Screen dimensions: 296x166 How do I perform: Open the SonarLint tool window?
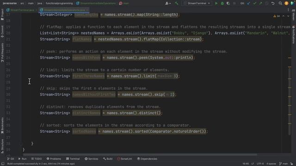pos(124,159)
